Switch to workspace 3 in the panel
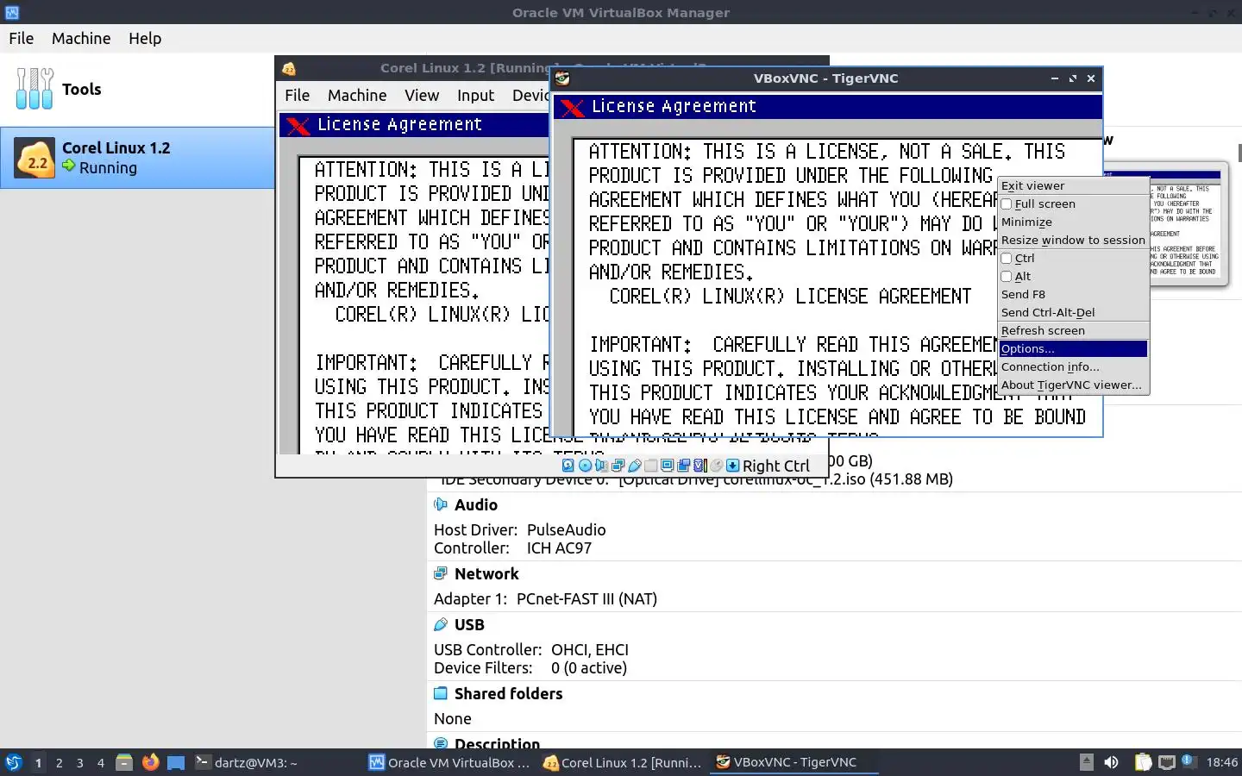The height and width of the screenshot is (776, 1242). pyautogui.click(x=79, y=762)
